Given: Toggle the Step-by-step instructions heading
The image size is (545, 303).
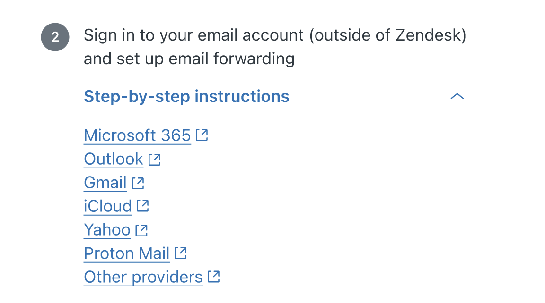Looking at the screenshot, I should 187,96.
